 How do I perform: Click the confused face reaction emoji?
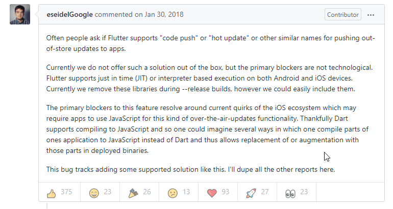[x=173, y=193]
